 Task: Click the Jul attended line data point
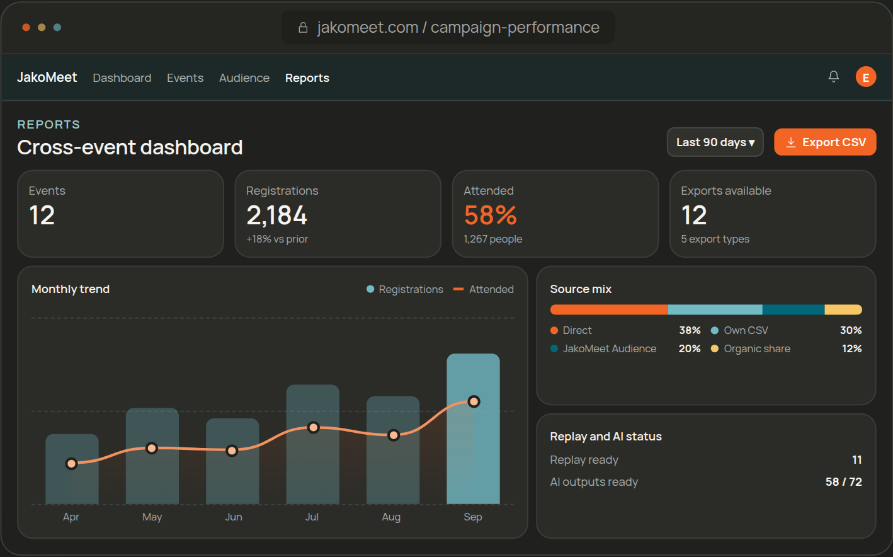coord(313,427)
